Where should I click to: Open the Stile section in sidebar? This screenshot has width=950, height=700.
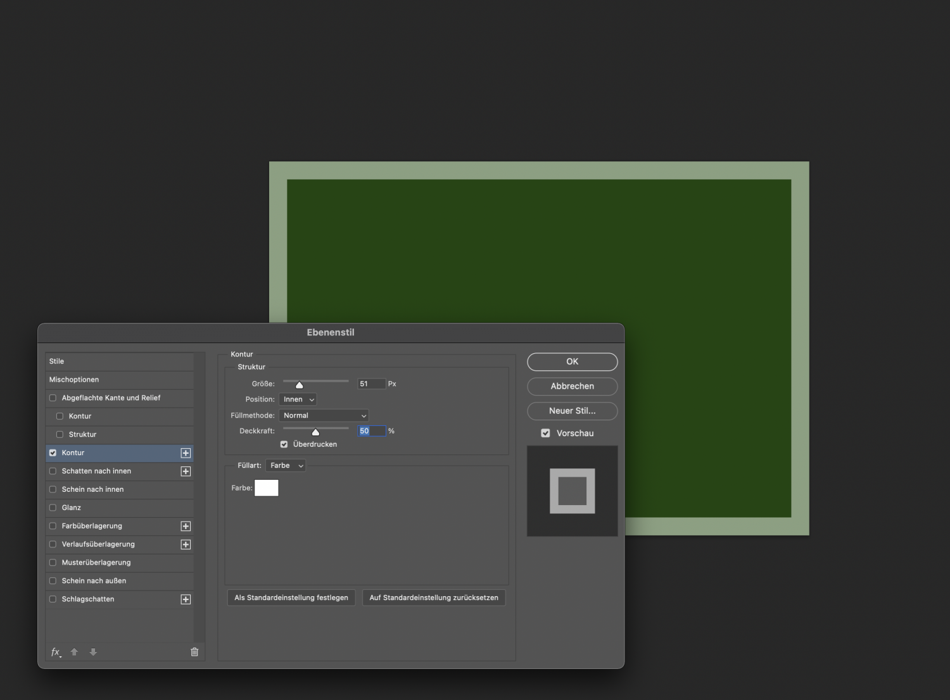click(x=57, y=361)
